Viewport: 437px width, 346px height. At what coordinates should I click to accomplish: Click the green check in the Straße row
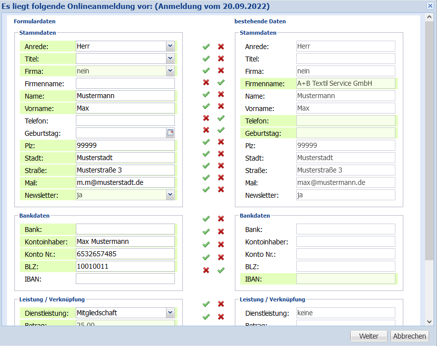(x=206, y=166)
